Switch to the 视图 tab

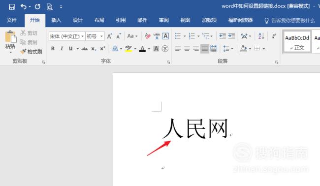click(x=185, y=20)
